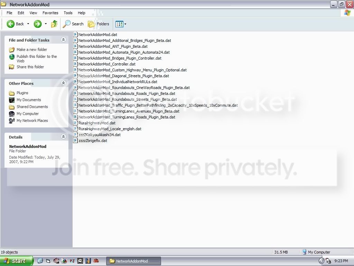Expand the Views dropdown arrow
The width and height of the screenshot is (354, 266).
125,24
